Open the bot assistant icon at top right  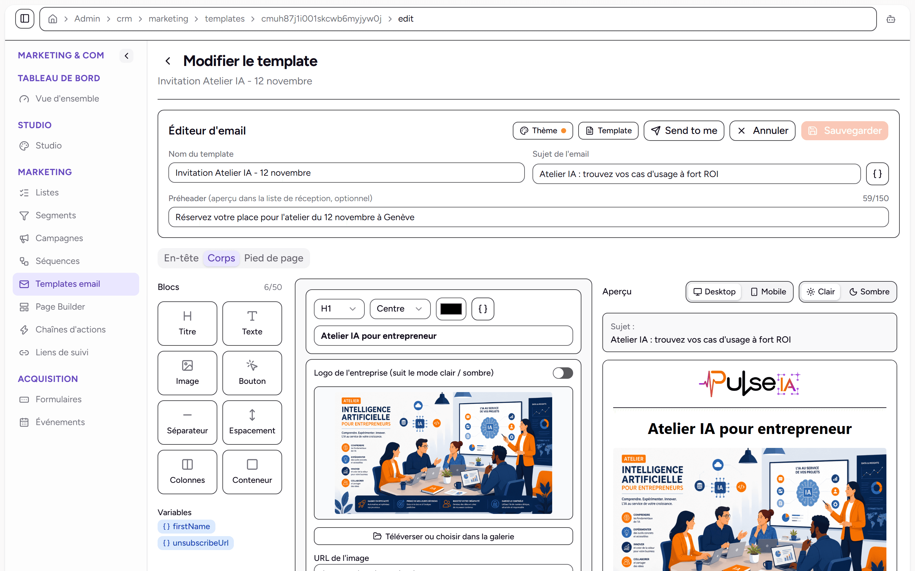[891, 19]
